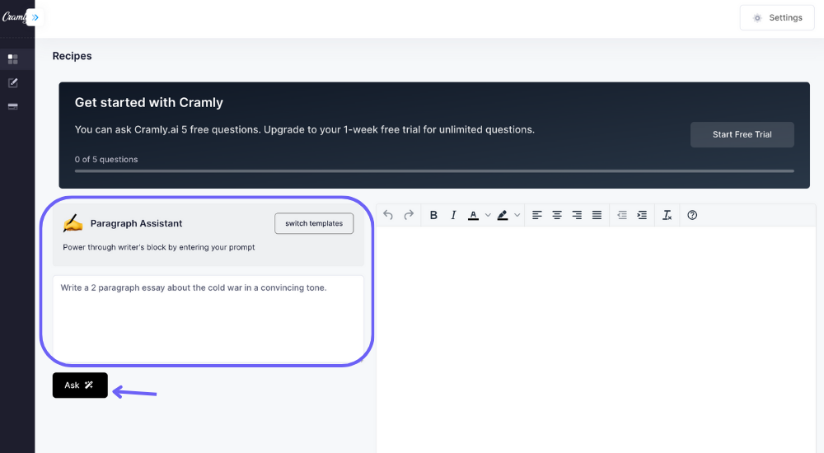This screenshot has height=453, width=824.
Task: Click the switch templates button
Action: [x=314, y=223]
